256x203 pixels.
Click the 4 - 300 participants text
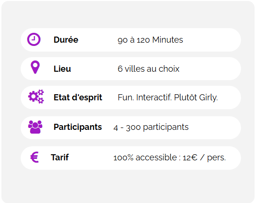[x=151, y=127]
